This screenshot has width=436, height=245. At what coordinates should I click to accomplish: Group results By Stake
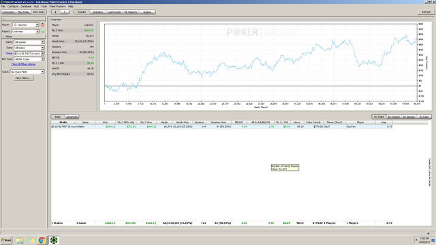click(379, 116)
